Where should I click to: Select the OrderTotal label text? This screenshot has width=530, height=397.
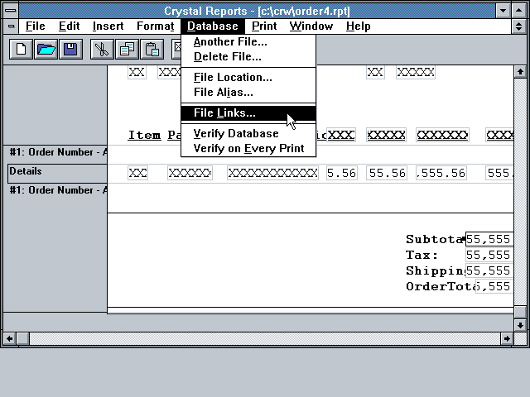[x=441, y=287]
